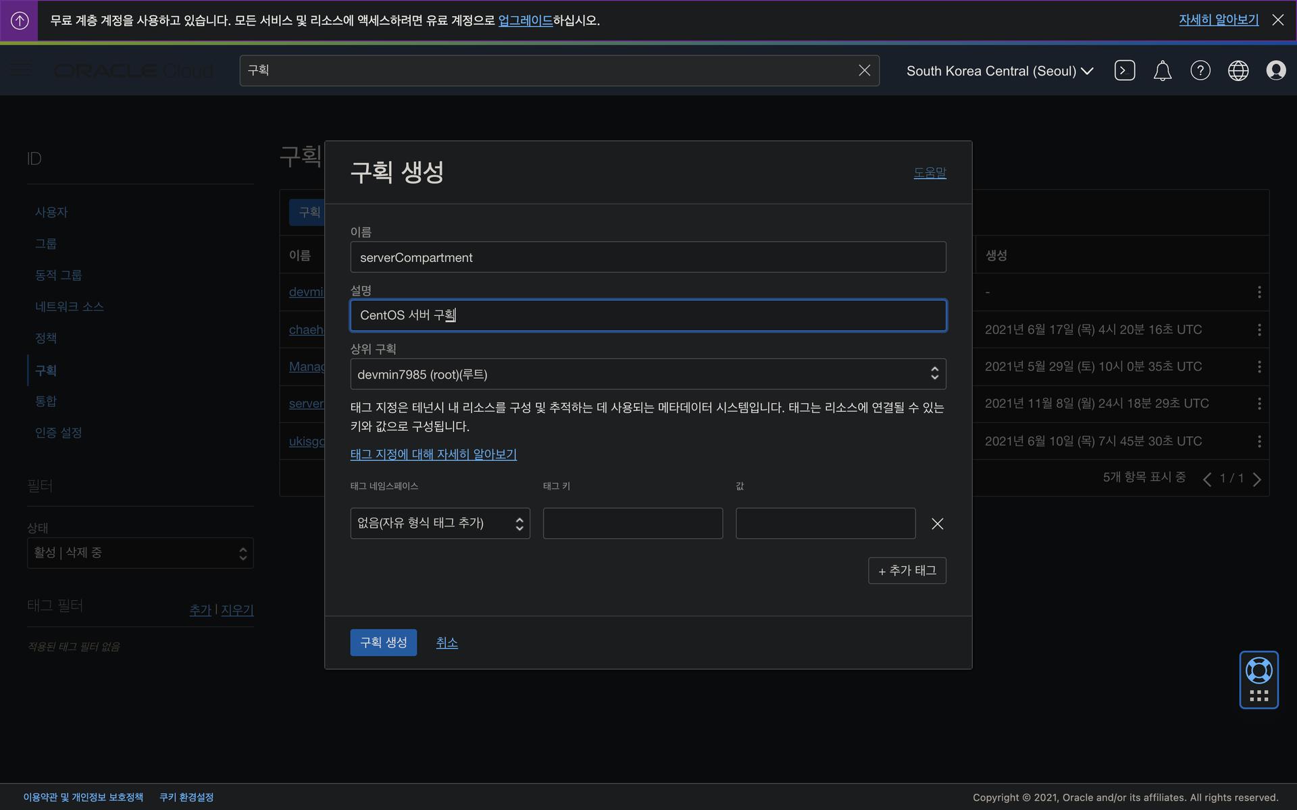Open the floating support lifebuoy widget

1258,671
